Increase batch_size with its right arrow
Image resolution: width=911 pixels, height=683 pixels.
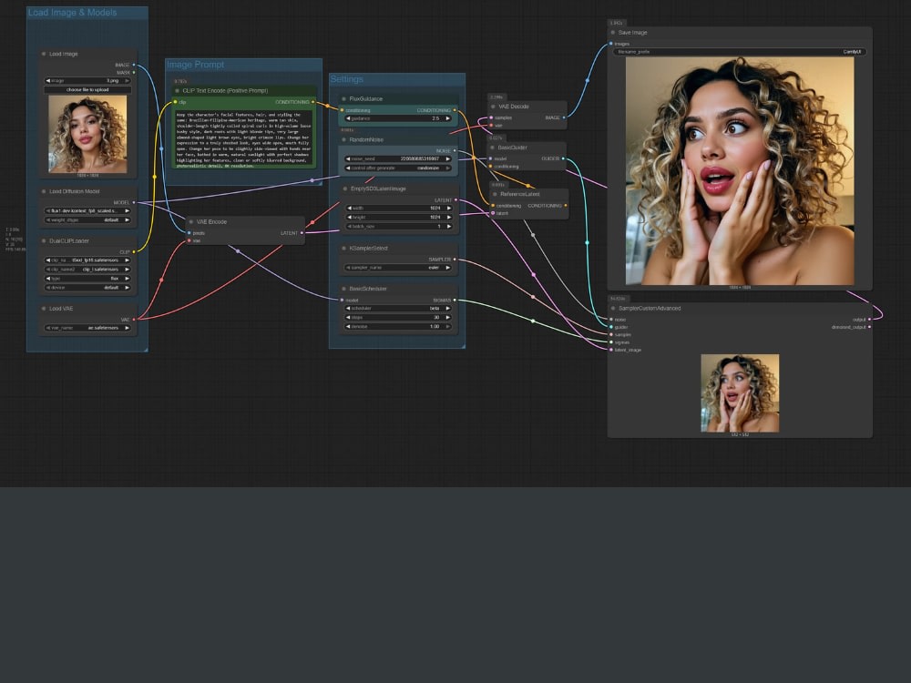448,227
